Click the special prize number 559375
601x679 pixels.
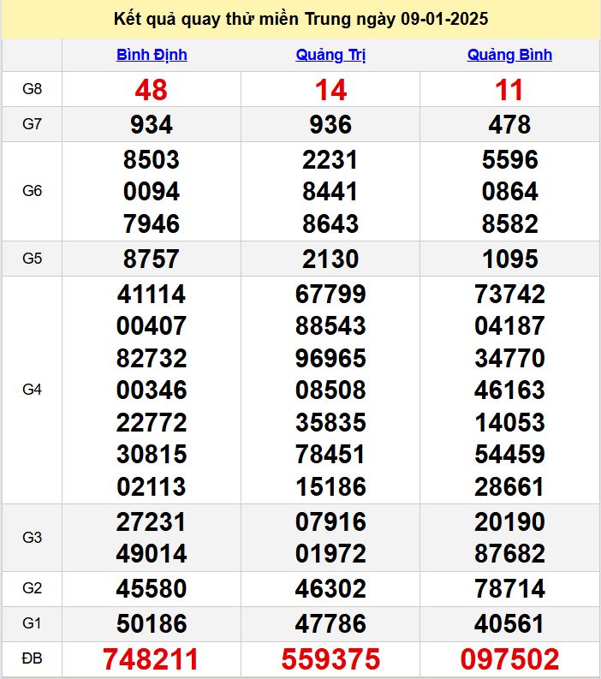(x=330, y=659)
